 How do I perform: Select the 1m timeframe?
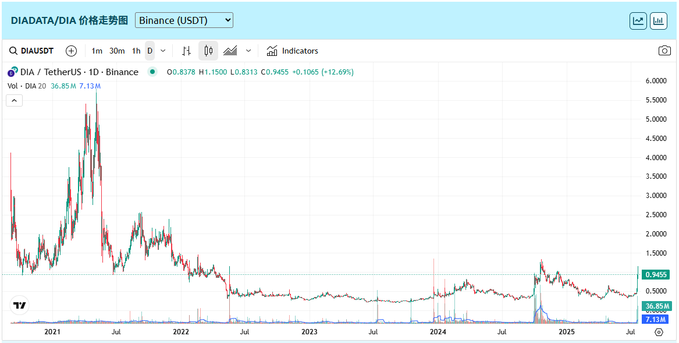coord(97,51)
